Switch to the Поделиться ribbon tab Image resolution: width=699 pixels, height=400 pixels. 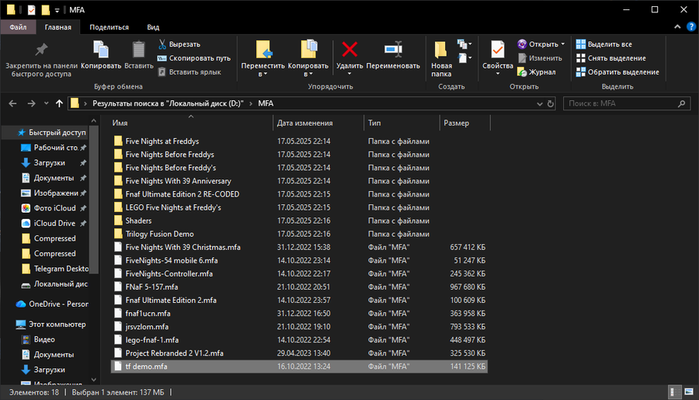tap(110, 27)
